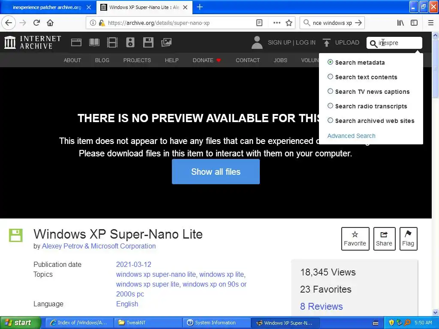Viewport: 439px width, 329px height.
Task: Switch to TweakNT taskbar window
Action: 147,323
